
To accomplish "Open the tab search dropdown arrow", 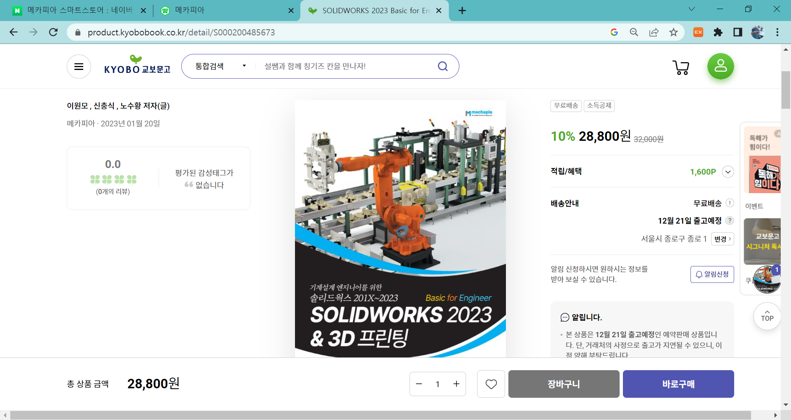I will (x=692, y=9).
